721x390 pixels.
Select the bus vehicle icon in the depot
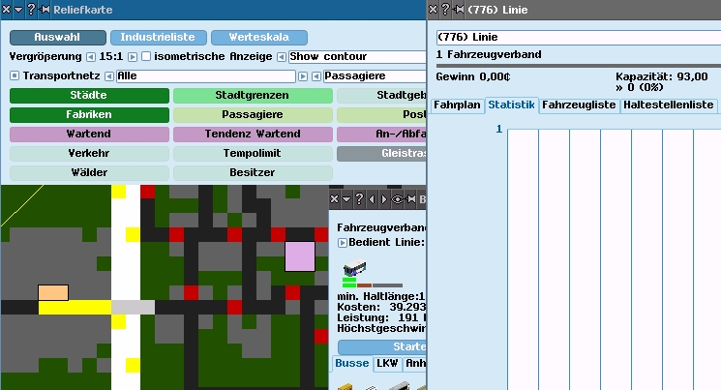click(x=354, y=268)
